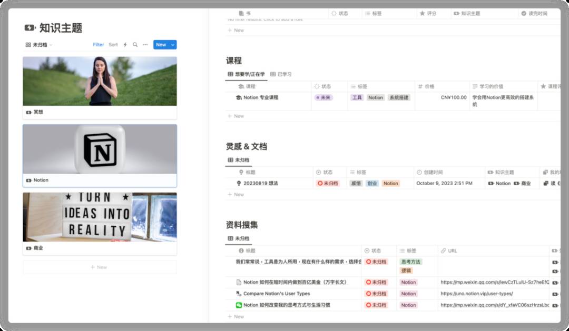569x331 pixels.
Task: Open Notion 如何改变我的思考方式与生活习惯 row
Action: [287, 305]
